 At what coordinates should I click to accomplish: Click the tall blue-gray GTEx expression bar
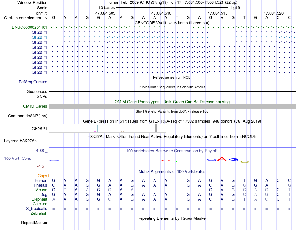click(97, 129)
